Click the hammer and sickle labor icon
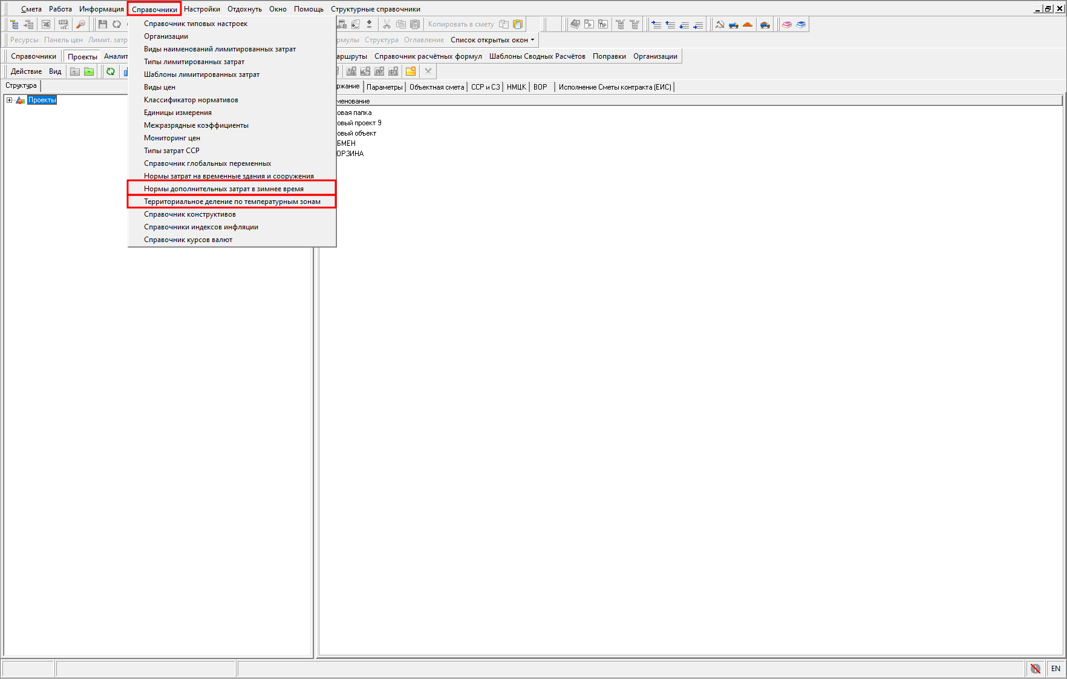Screen dimensions: 1067x679 [720, 24]
